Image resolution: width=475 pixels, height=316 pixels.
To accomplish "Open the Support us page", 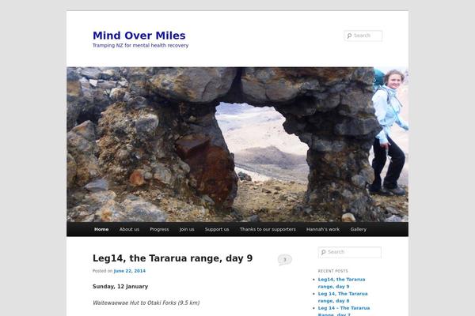I will pos(217,229).
